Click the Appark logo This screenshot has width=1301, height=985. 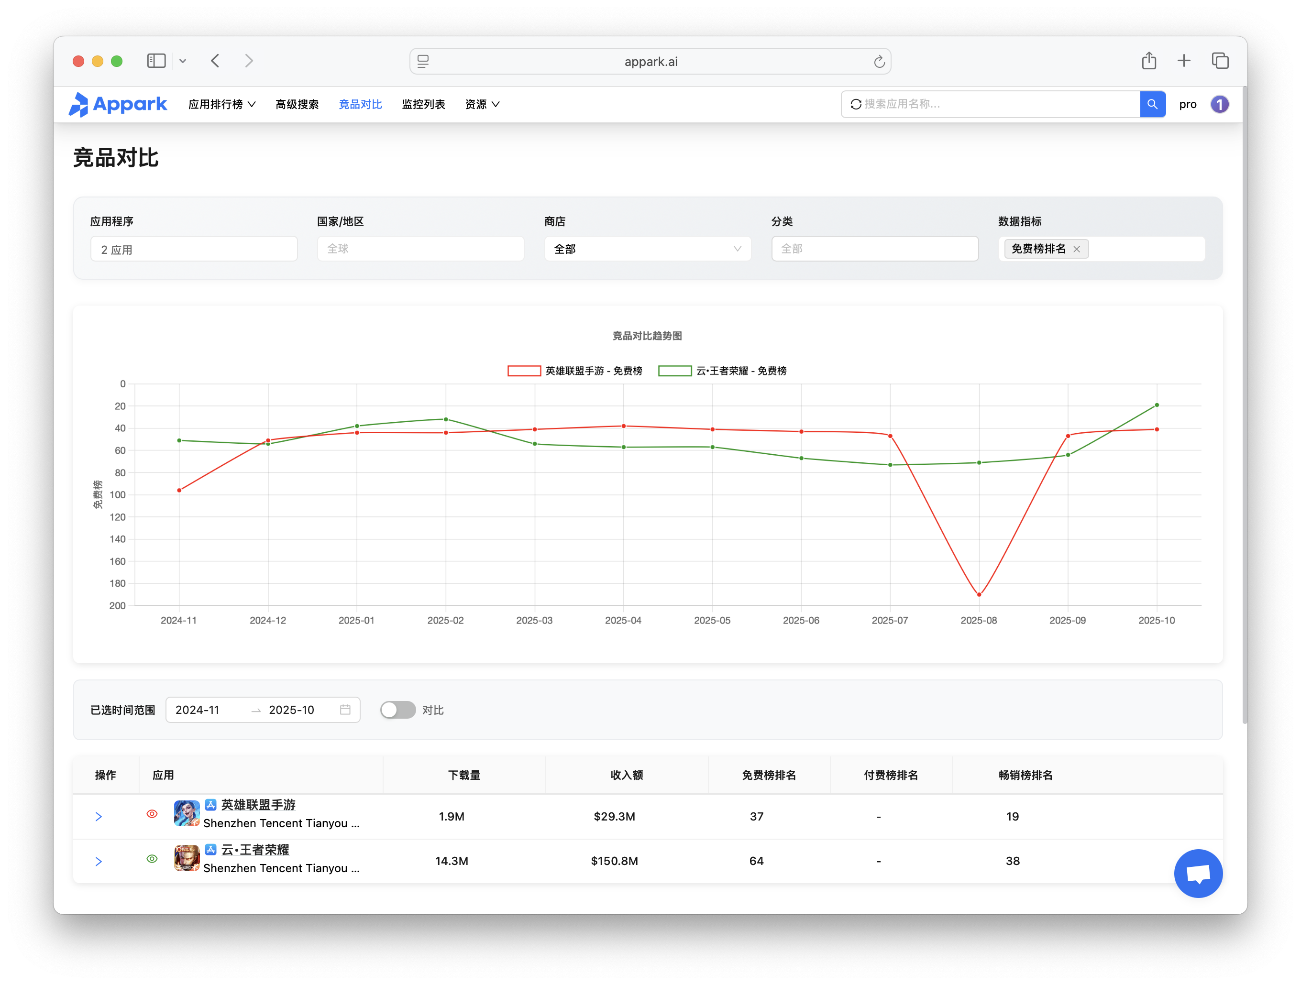pos(118,104)
